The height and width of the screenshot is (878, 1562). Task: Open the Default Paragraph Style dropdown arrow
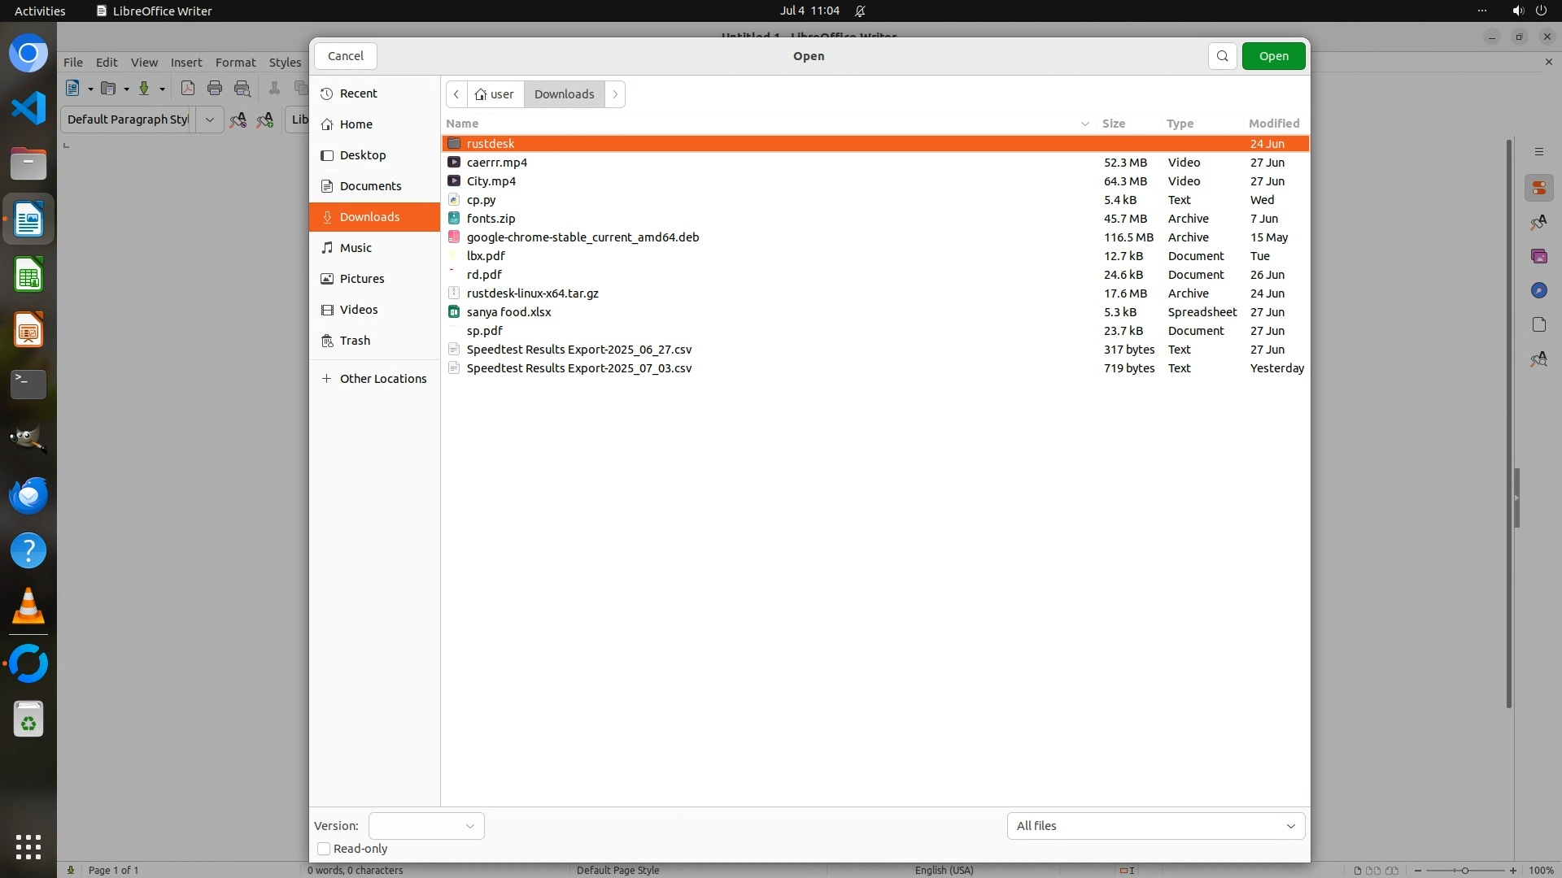(209, 120)
